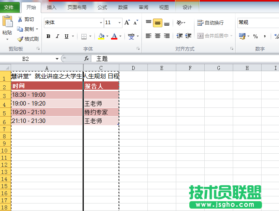Switch to the 公式 formulas tab
279x211 pixels.
click(102, 7)
